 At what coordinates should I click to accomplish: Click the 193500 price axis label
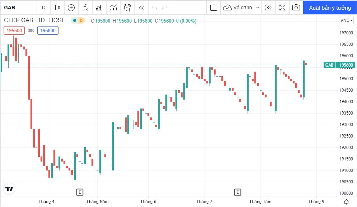[346, 113]
